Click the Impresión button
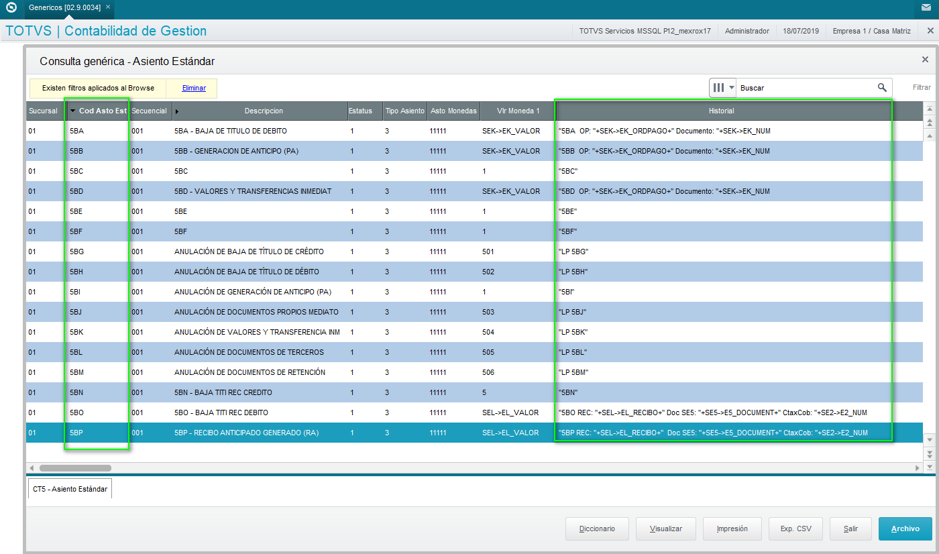Screen dimensions: 939x554 (x=732, y=529)
